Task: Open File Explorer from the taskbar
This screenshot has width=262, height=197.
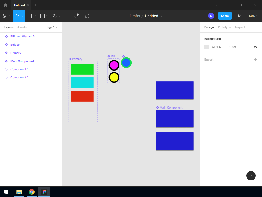Action: click(19, 192)
